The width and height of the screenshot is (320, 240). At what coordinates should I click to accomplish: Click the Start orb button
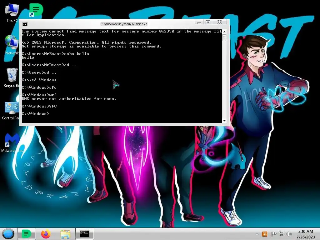click(x=8, y=234)
